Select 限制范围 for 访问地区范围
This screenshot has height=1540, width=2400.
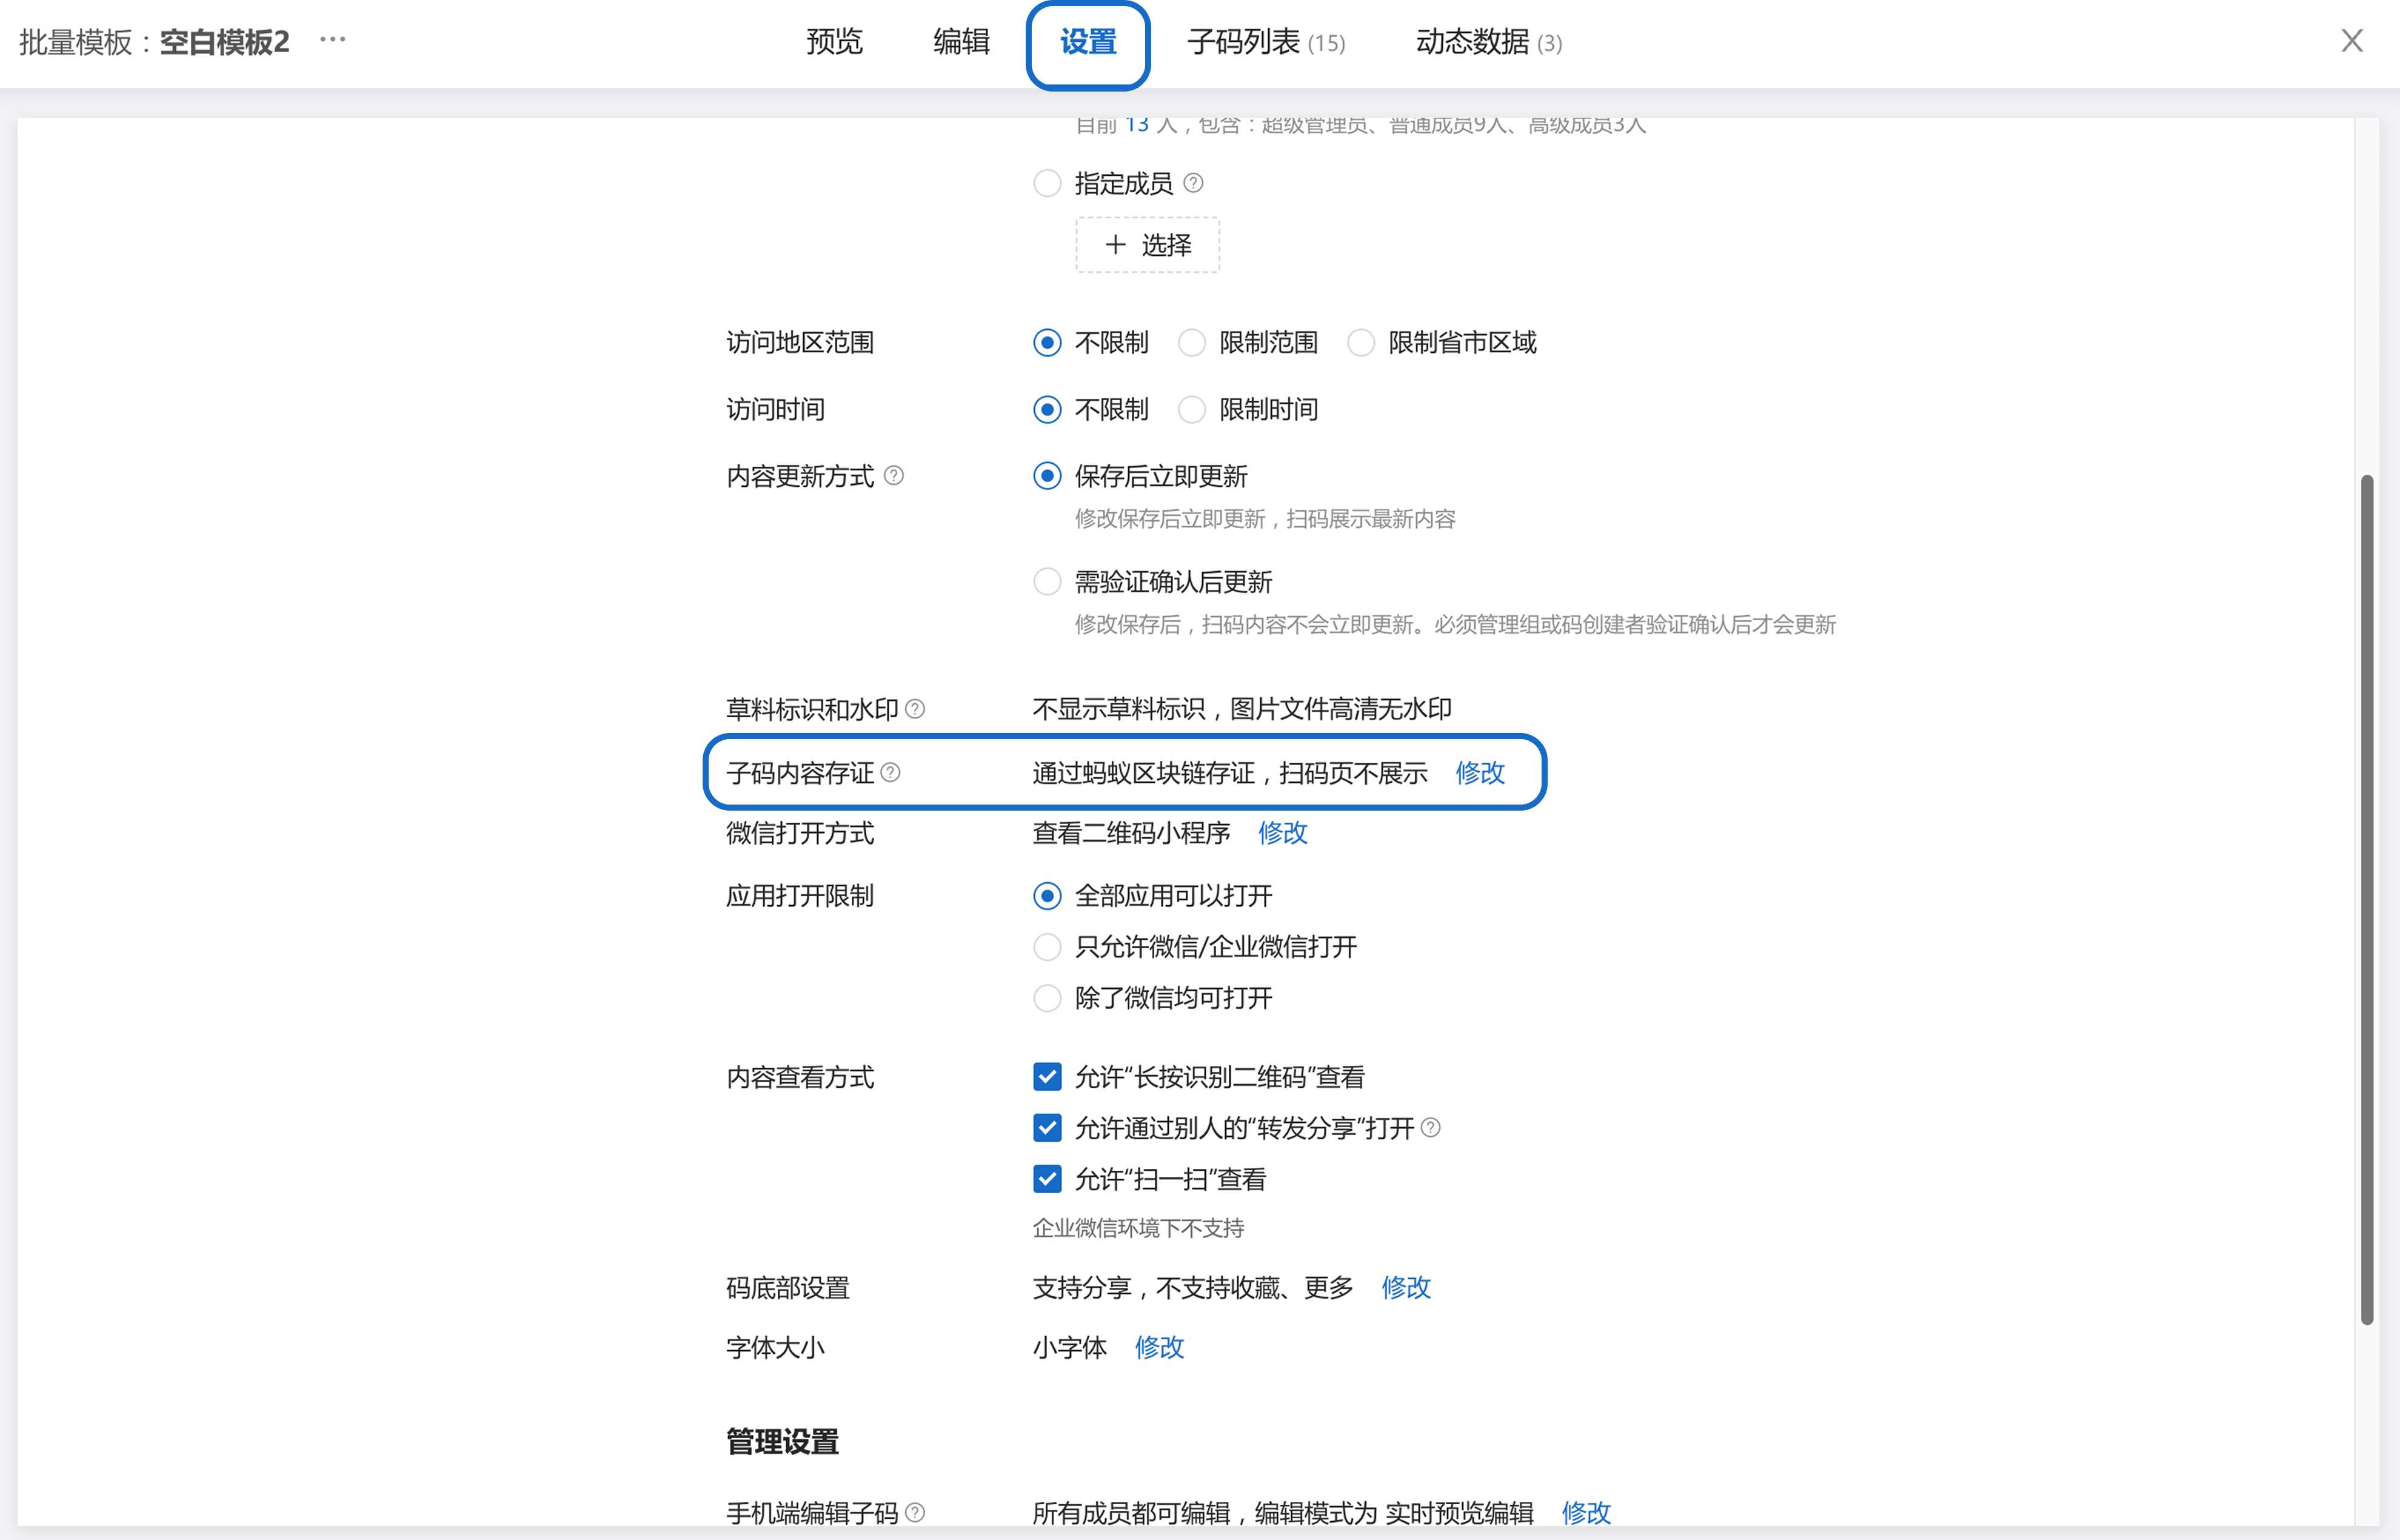tap(1191, 343)
